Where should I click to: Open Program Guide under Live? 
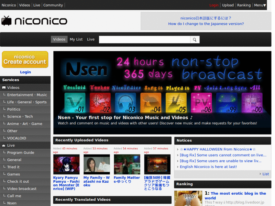[x=21, y=152]
